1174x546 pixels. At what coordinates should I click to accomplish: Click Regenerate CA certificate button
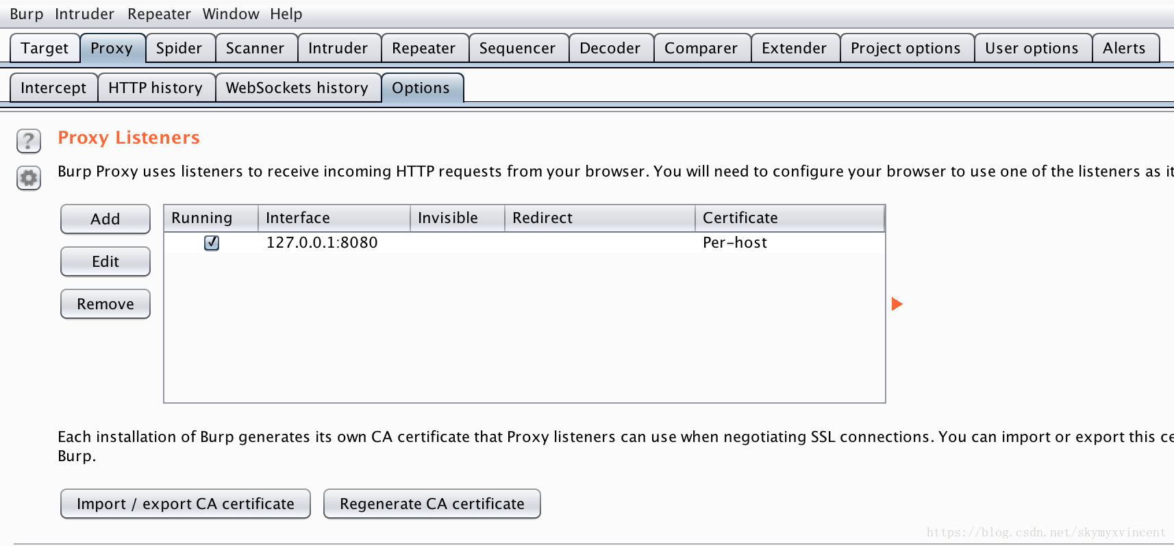pyautogui.click(x=432, y=504)
